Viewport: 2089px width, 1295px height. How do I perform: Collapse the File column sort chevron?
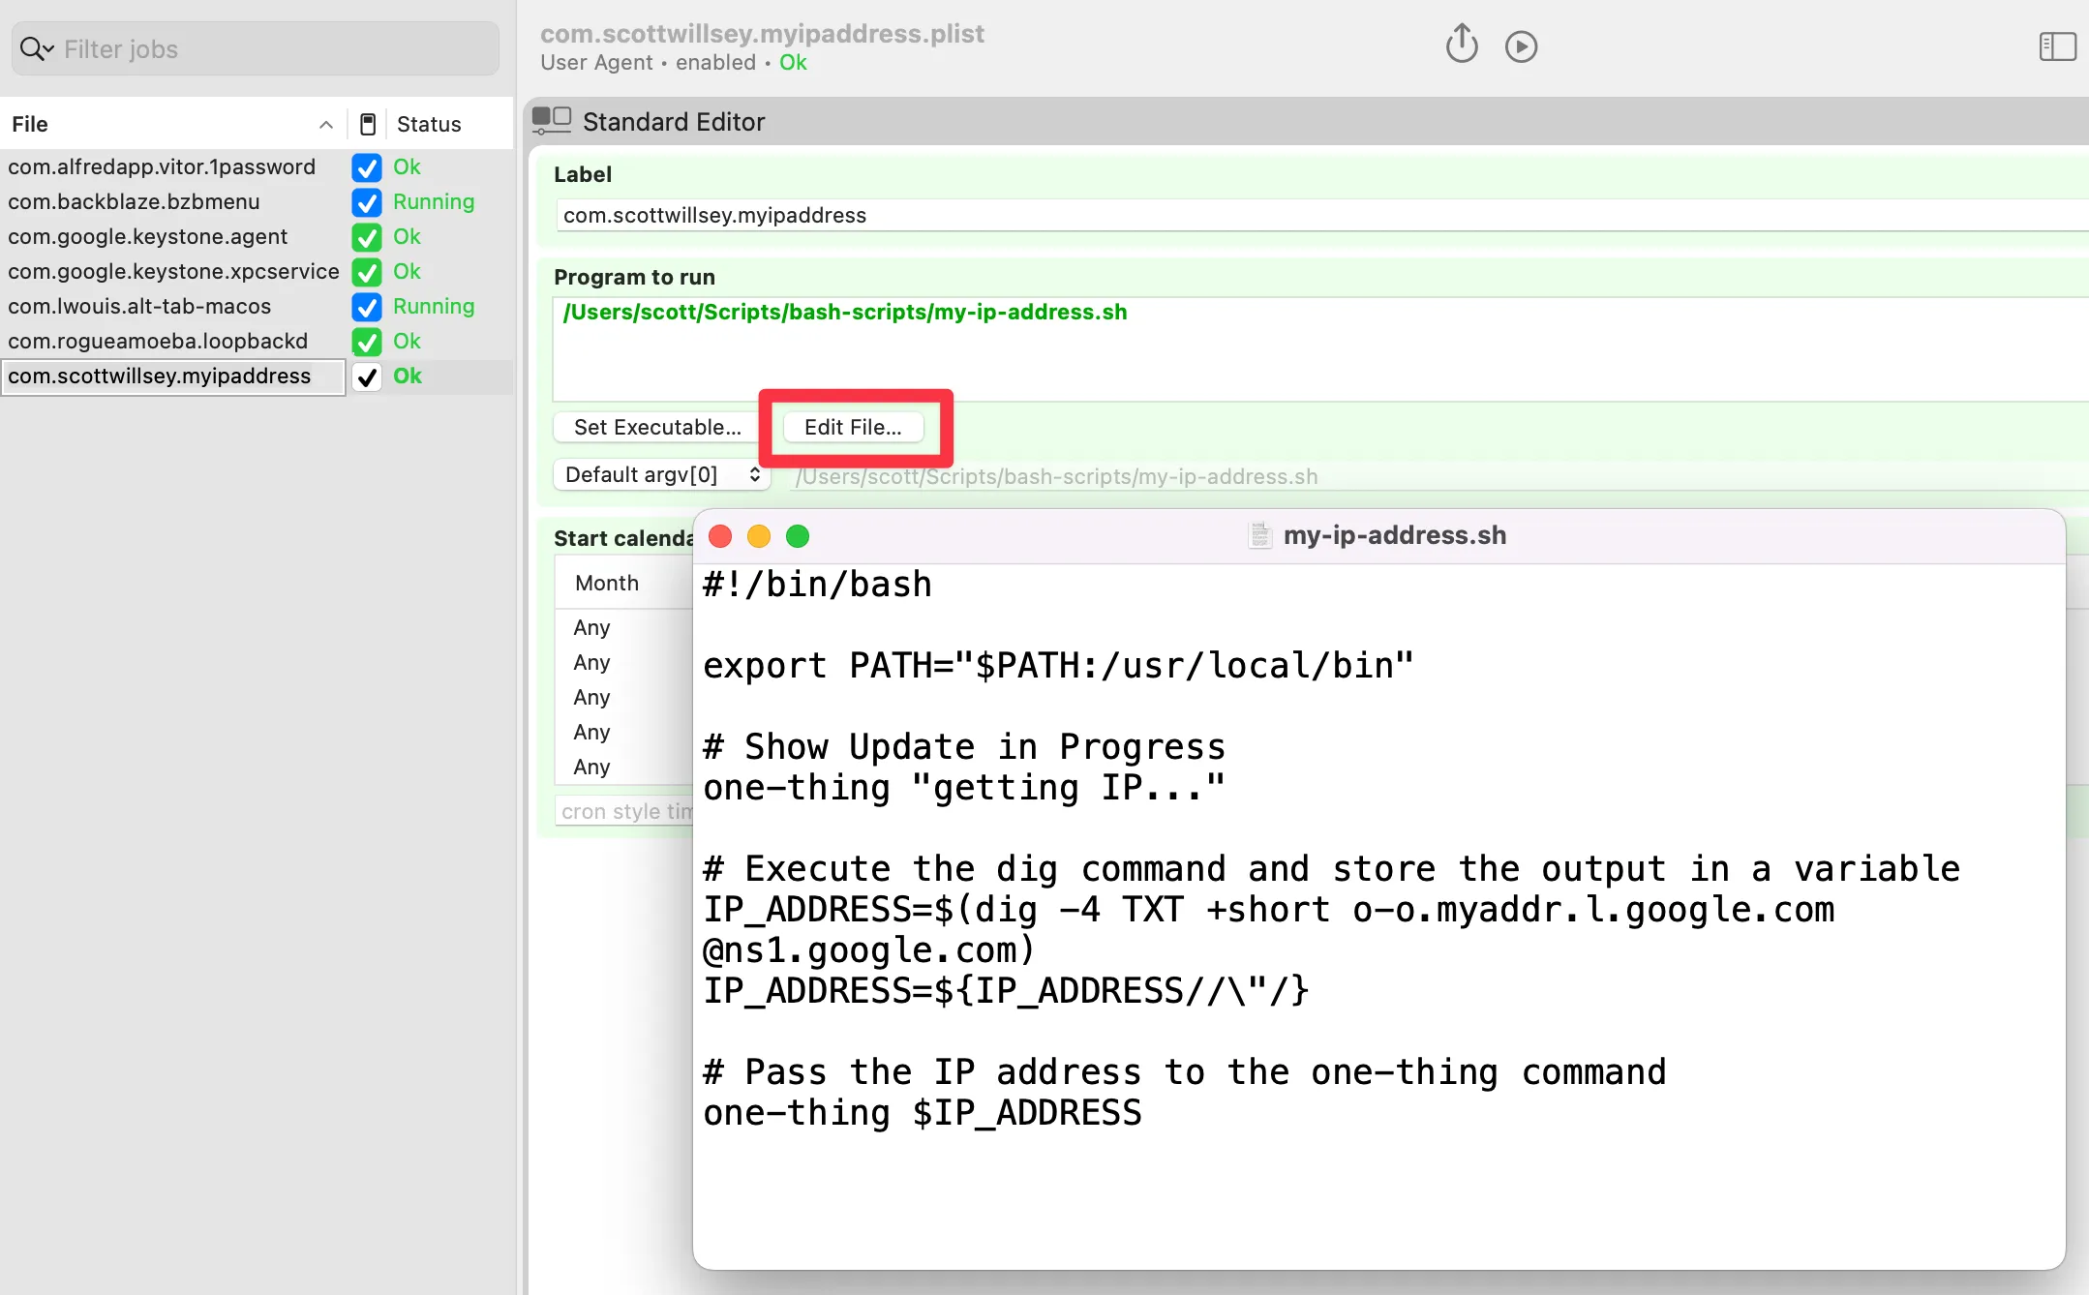coord(325,124)
